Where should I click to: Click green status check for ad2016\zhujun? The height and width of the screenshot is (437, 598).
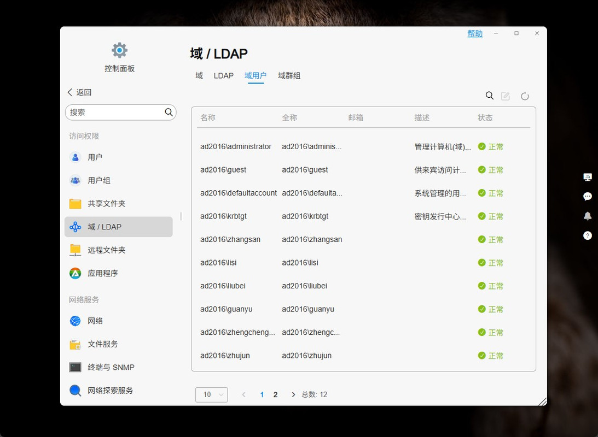pyautogui.click(x=481, y=356)
